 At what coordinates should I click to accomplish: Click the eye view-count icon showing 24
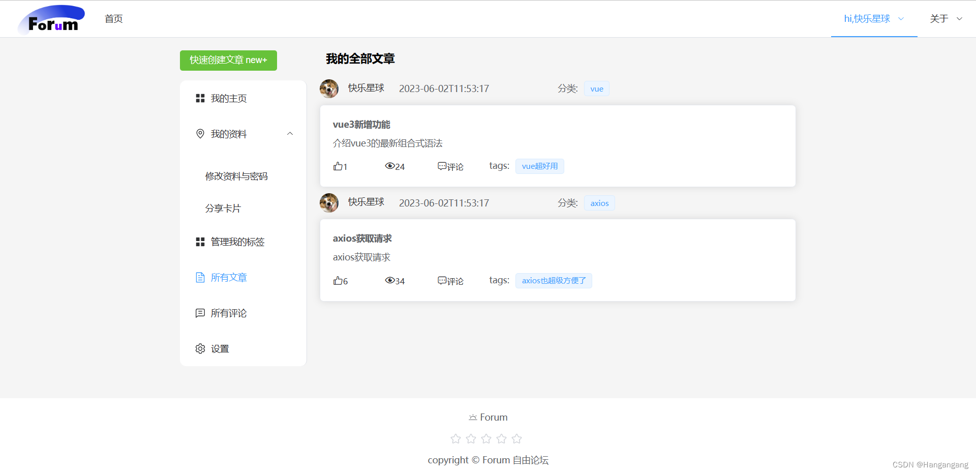tap(390, 165)
